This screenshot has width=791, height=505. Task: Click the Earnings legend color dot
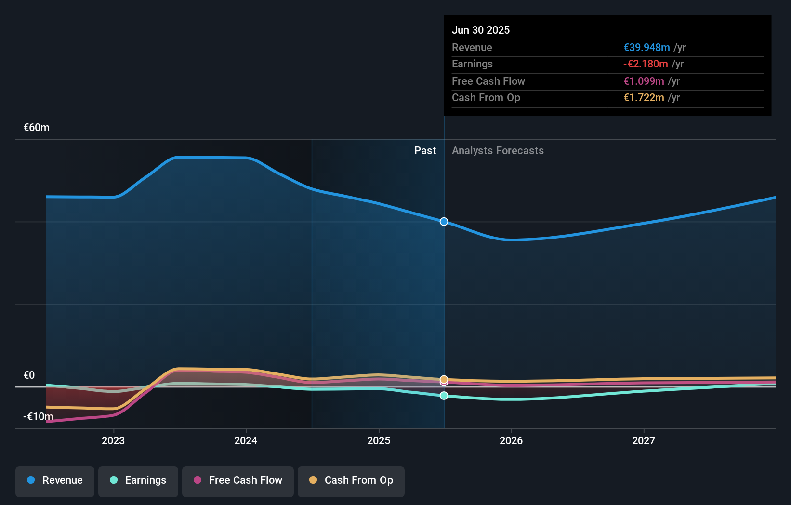114,480
